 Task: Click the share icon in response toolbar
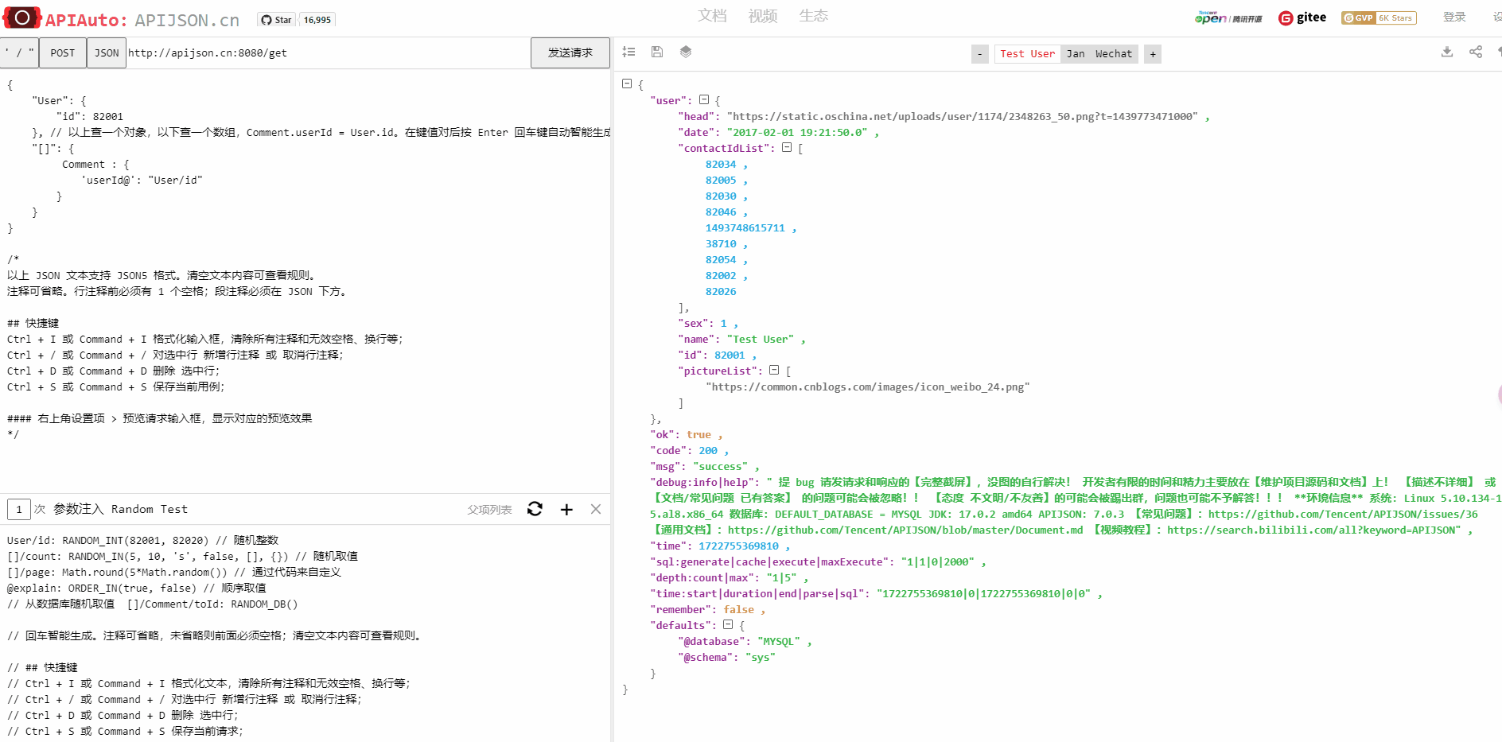point(1476,52)
